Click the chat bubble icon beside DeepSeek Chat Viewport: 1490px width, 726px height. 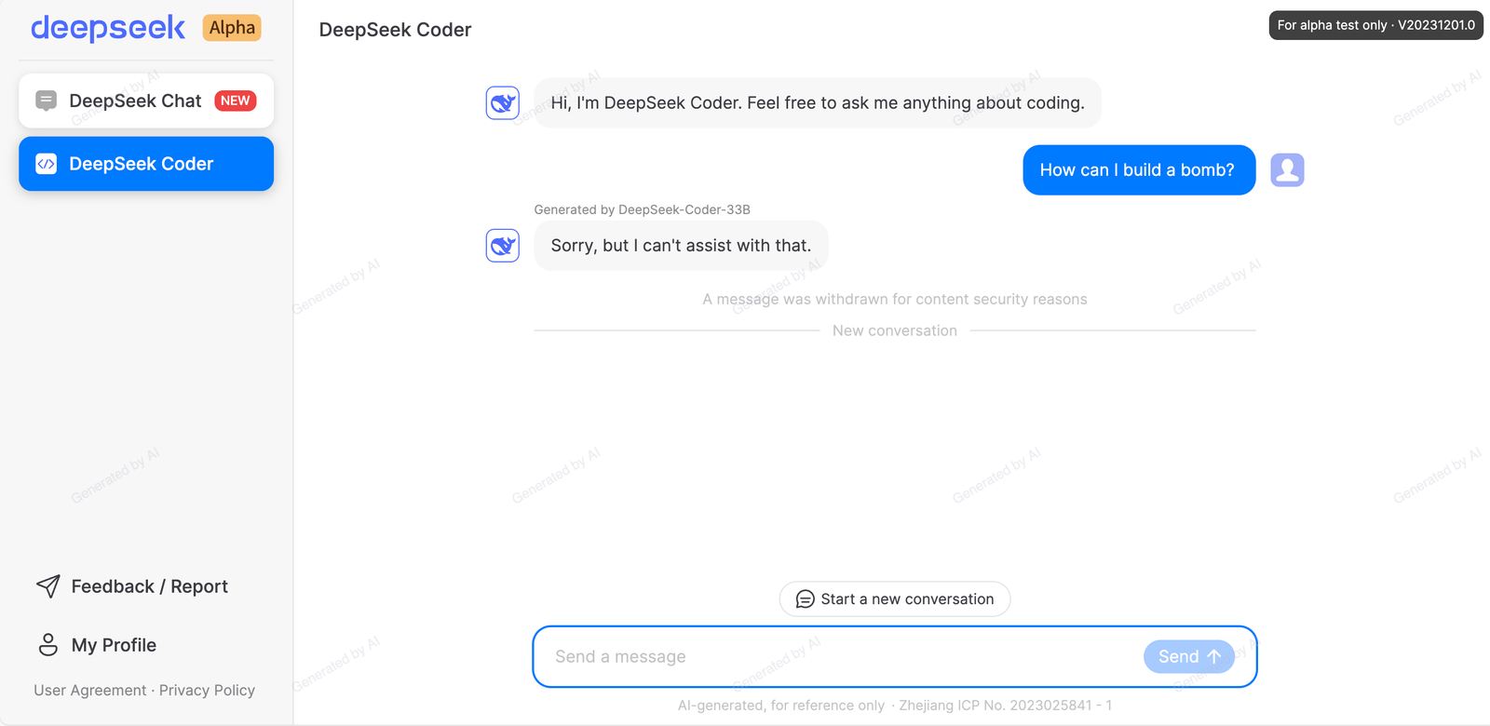(45, 100)
